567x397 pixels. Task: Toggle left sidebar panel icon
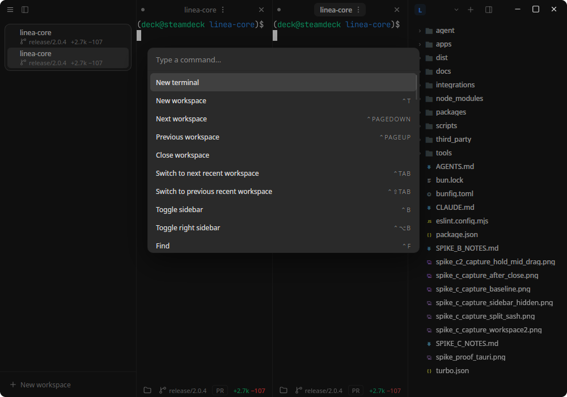click(x=25, y=10)
